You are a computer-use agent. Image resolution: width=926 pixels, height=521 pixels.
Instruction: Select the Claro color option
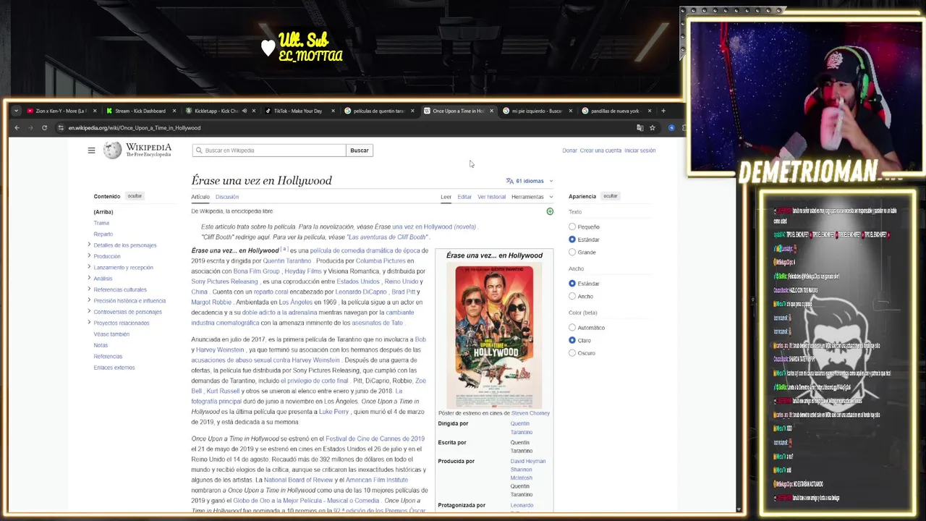coord(572,340)
